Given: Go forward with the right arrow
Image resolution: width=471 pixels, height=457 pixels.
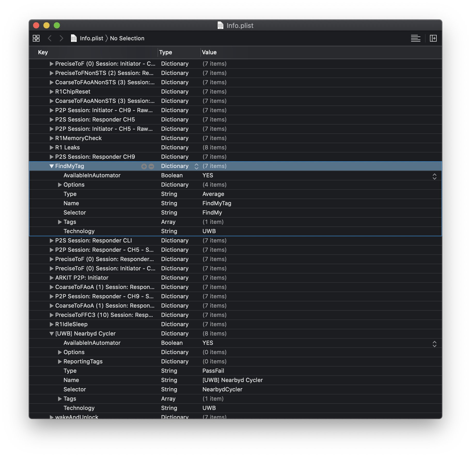Looking at the screenshot, I should click(x=61, y=38).
